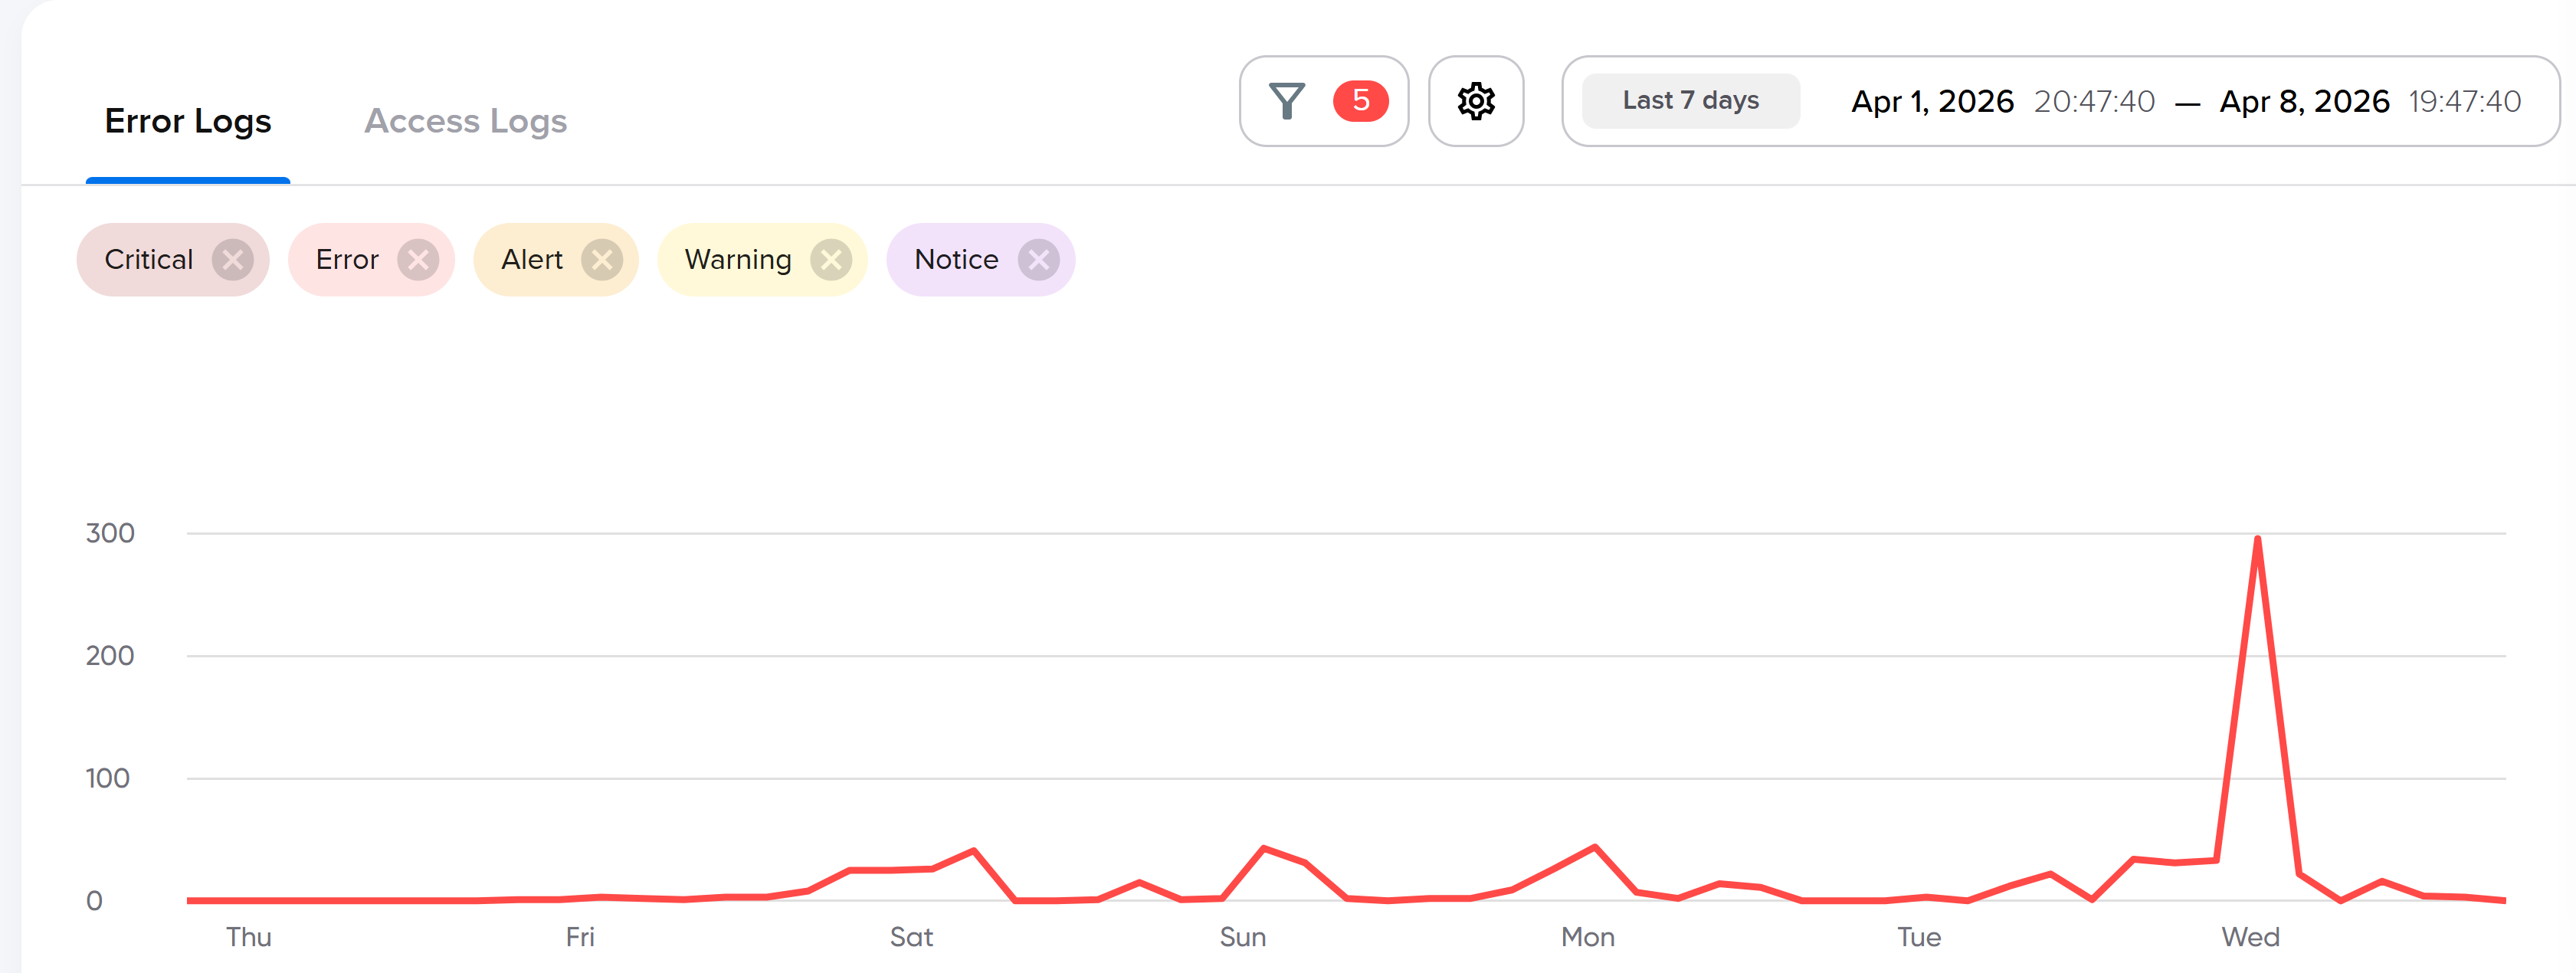Image resolution: width=2576 pixels, height=973 pixels.
Task: Open the filter funnel icon
Action: 1286,101
